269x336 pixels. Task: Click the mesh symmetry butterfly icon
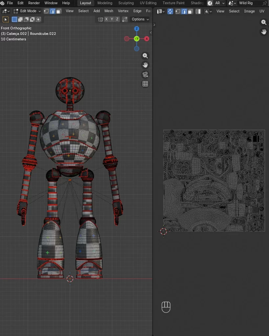pyautogui.click(x=100, y=19)
